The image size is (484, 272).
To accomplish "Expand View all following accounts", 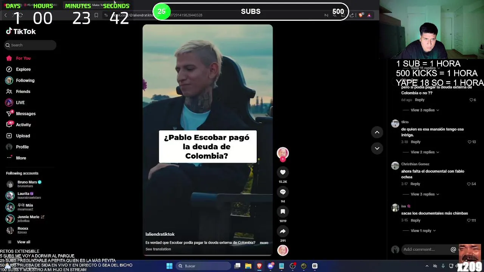I will click(23, 242).
